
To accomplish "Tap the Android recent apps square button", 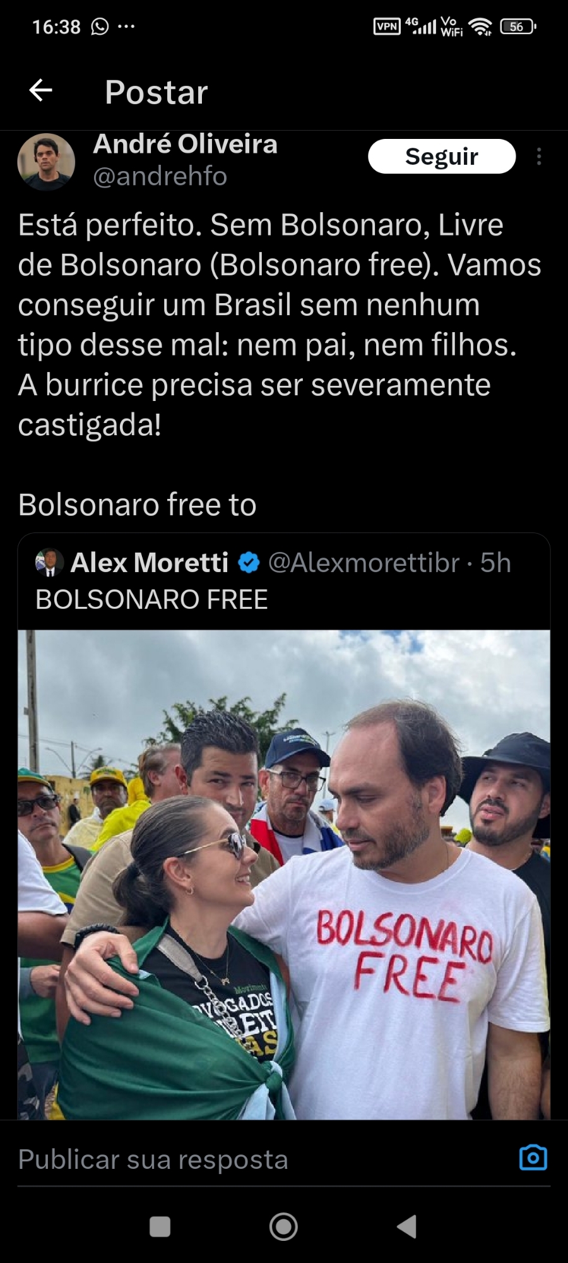I will pos(160,1227).
